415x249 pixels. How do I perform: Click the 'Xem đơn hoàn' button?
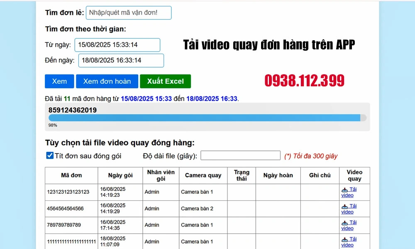pos(107,81)
